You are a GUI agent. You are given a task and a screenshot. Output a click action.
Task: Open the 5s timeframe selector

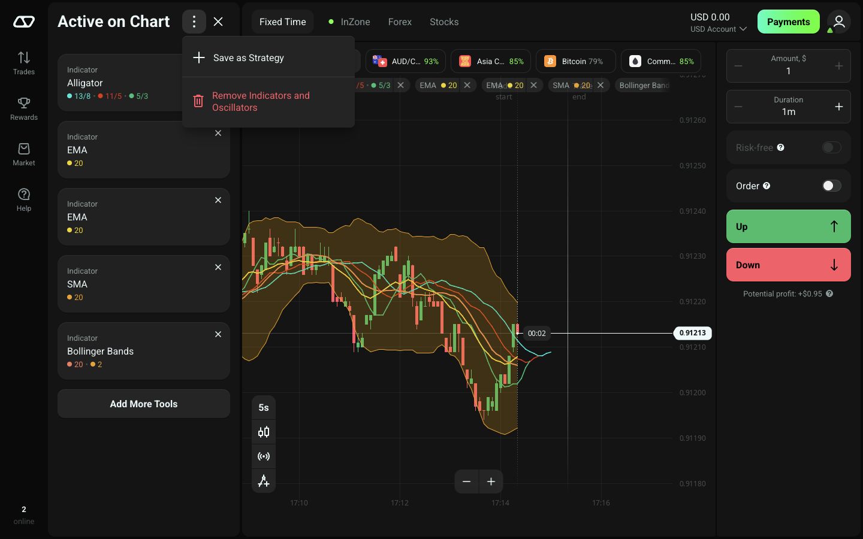click(x=264, y=407)
